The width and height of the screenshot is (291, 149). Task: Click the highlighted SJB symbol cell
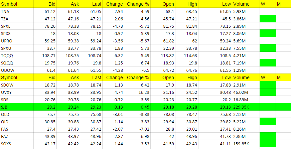(17, 107)
